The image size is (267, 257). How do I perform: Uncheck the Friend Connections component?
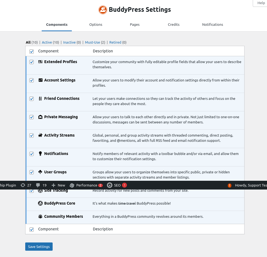32,99
